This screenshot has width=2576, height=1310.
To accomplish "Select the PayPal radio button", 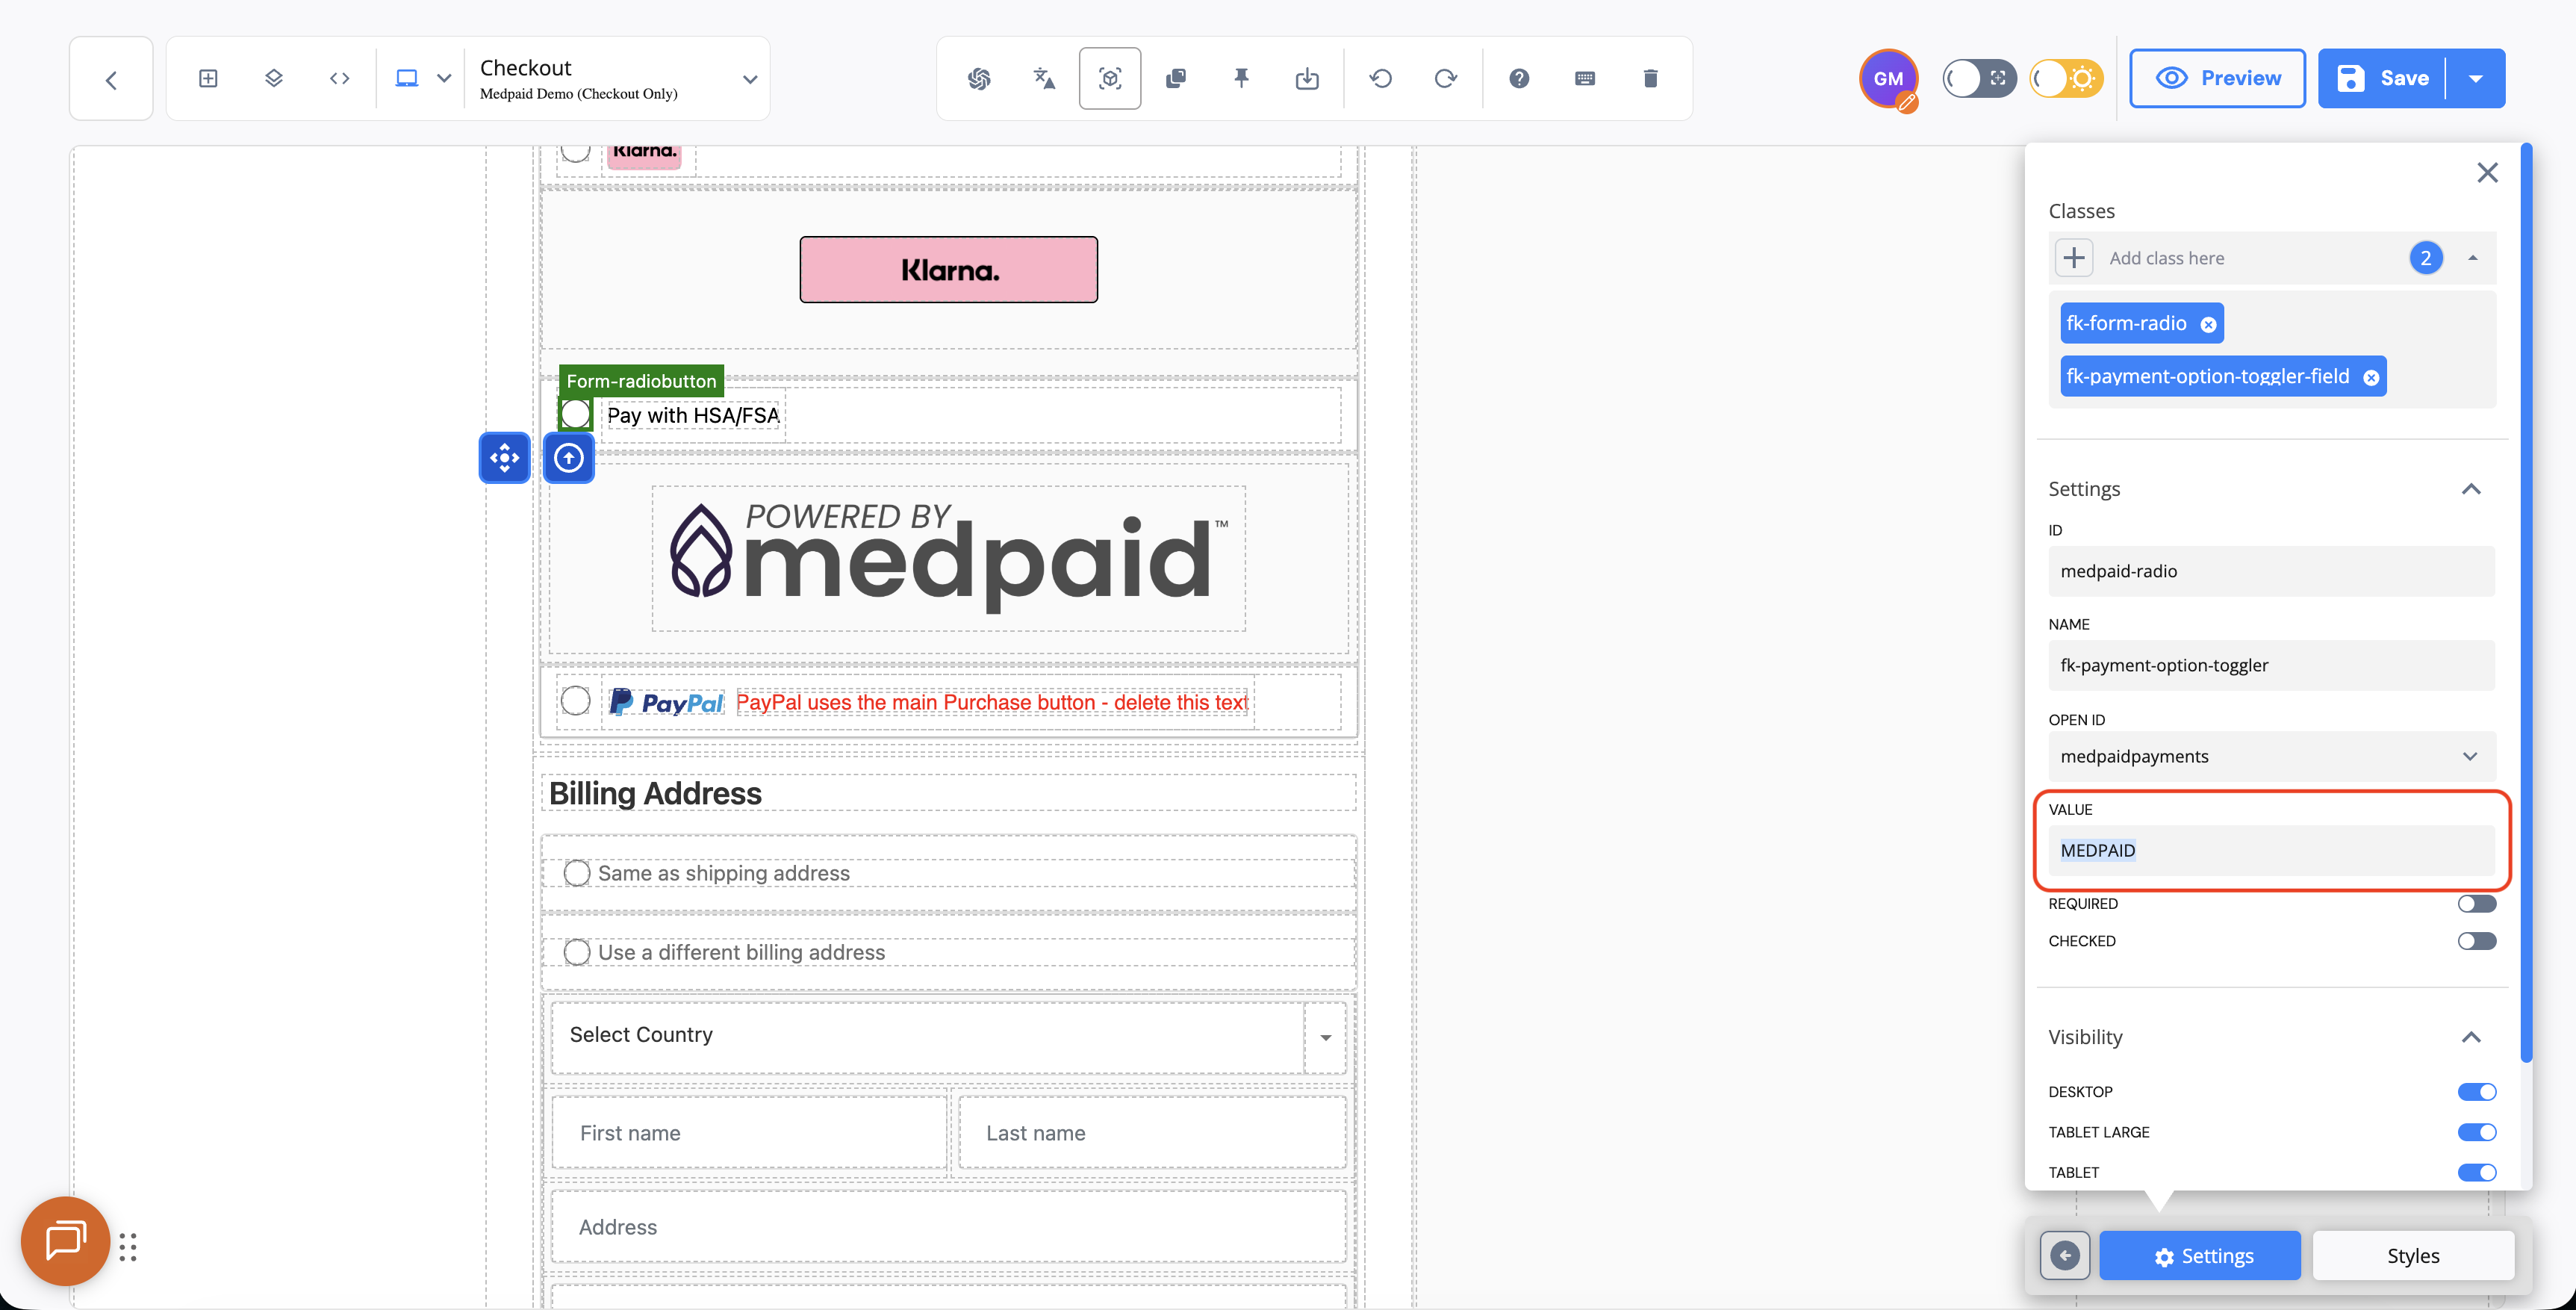I will tap(575, 701).
